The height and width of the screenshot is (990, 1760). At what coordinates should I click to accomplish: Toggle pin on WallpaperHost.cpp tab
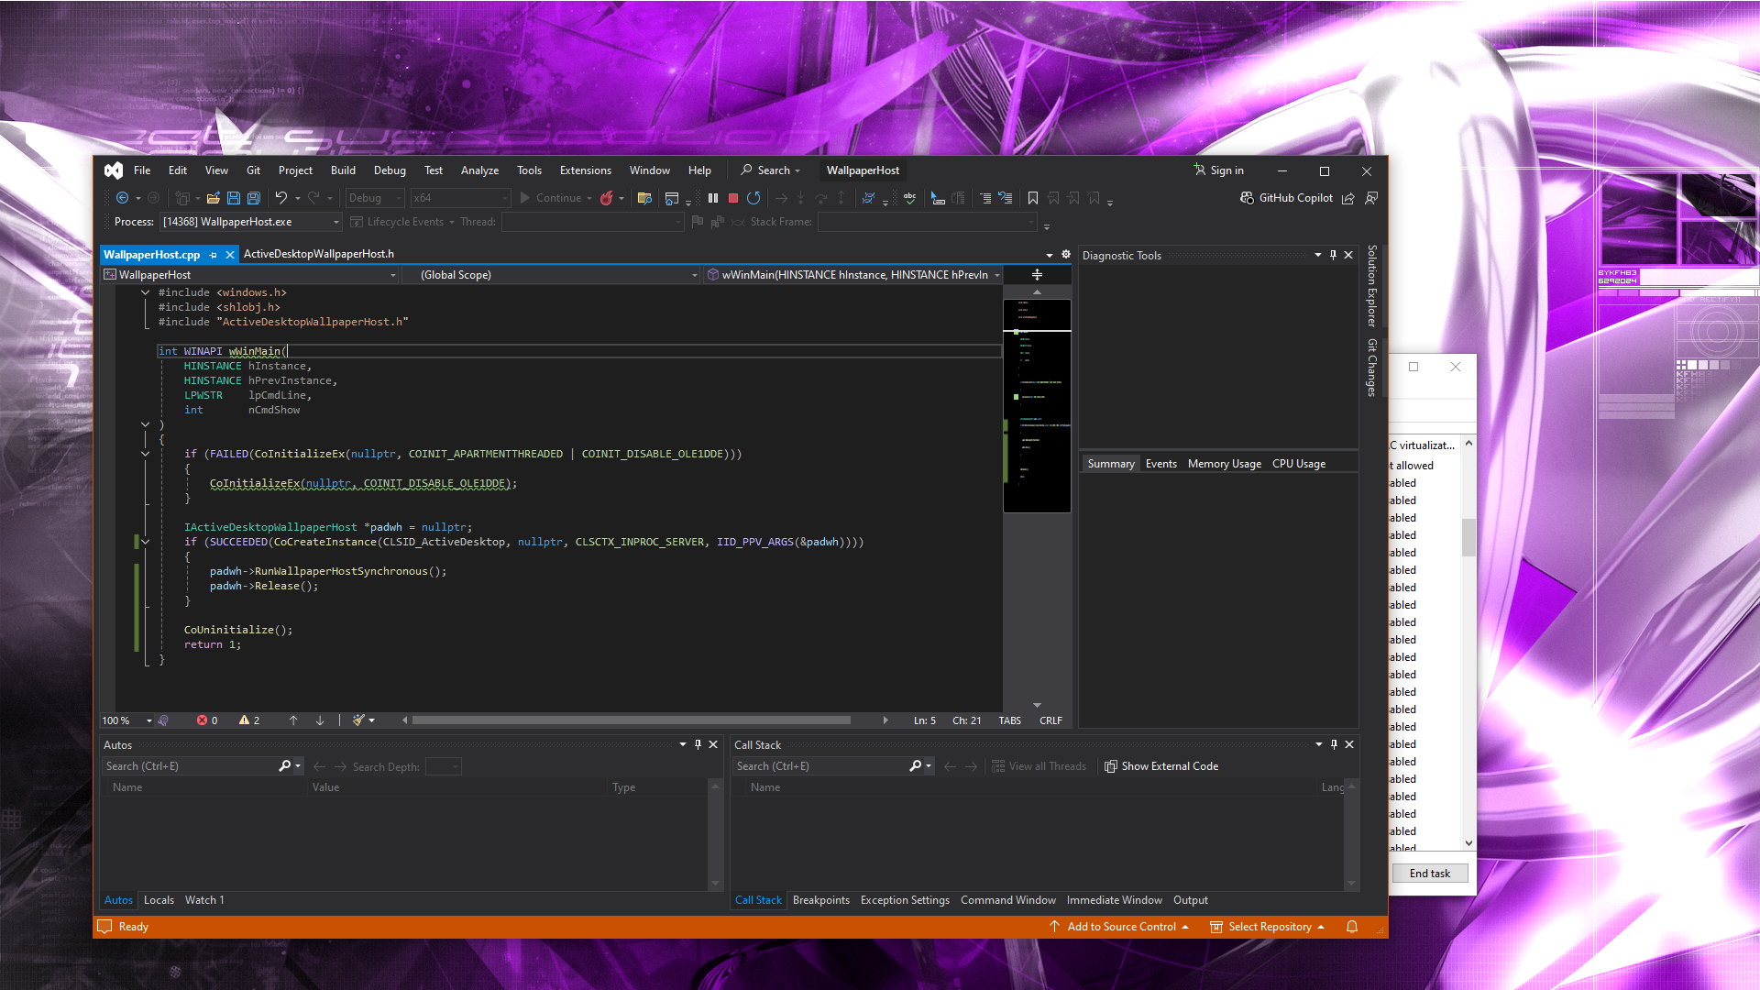[x=214, y=255]
